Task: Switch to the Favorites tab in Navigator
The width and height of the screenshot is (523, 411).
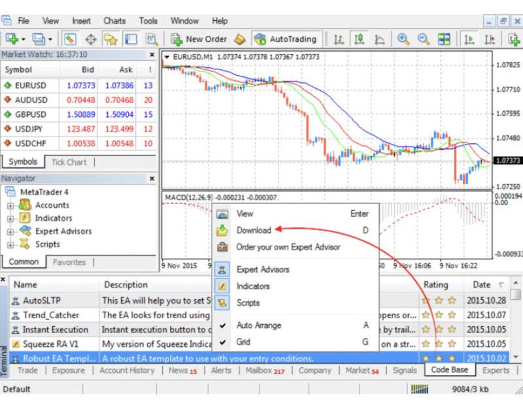Action: tap(69, 262)
